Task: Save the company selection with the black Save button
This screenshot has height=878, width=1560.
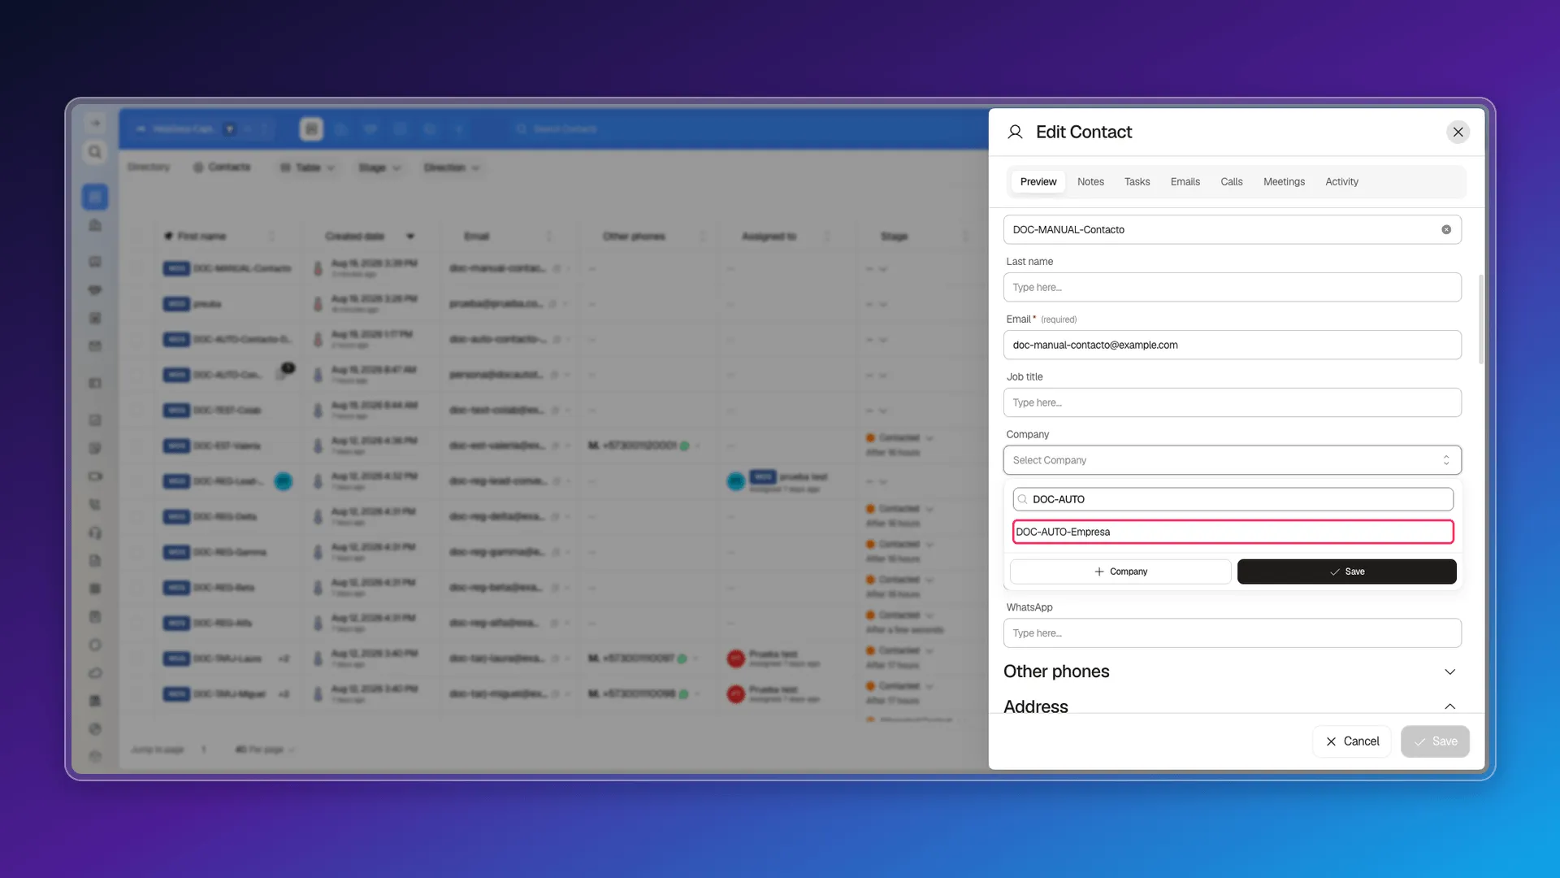Action: tap(1346, 572)
